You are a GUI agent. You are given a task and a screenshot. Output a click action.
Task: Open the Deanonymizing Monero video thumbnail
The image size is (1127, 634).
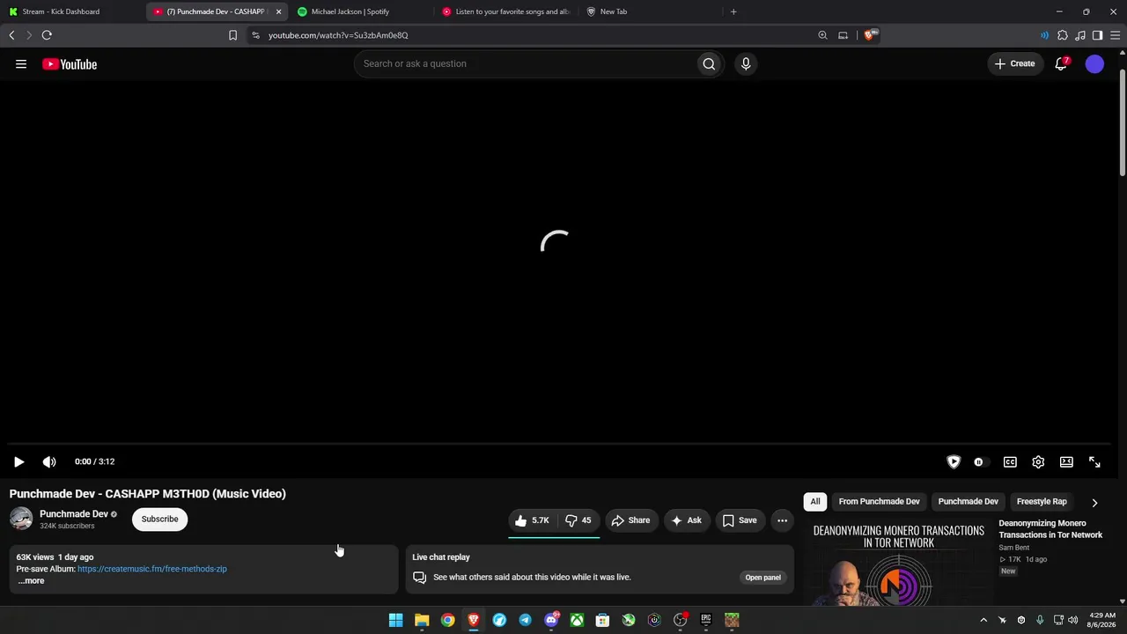[898, 562]
